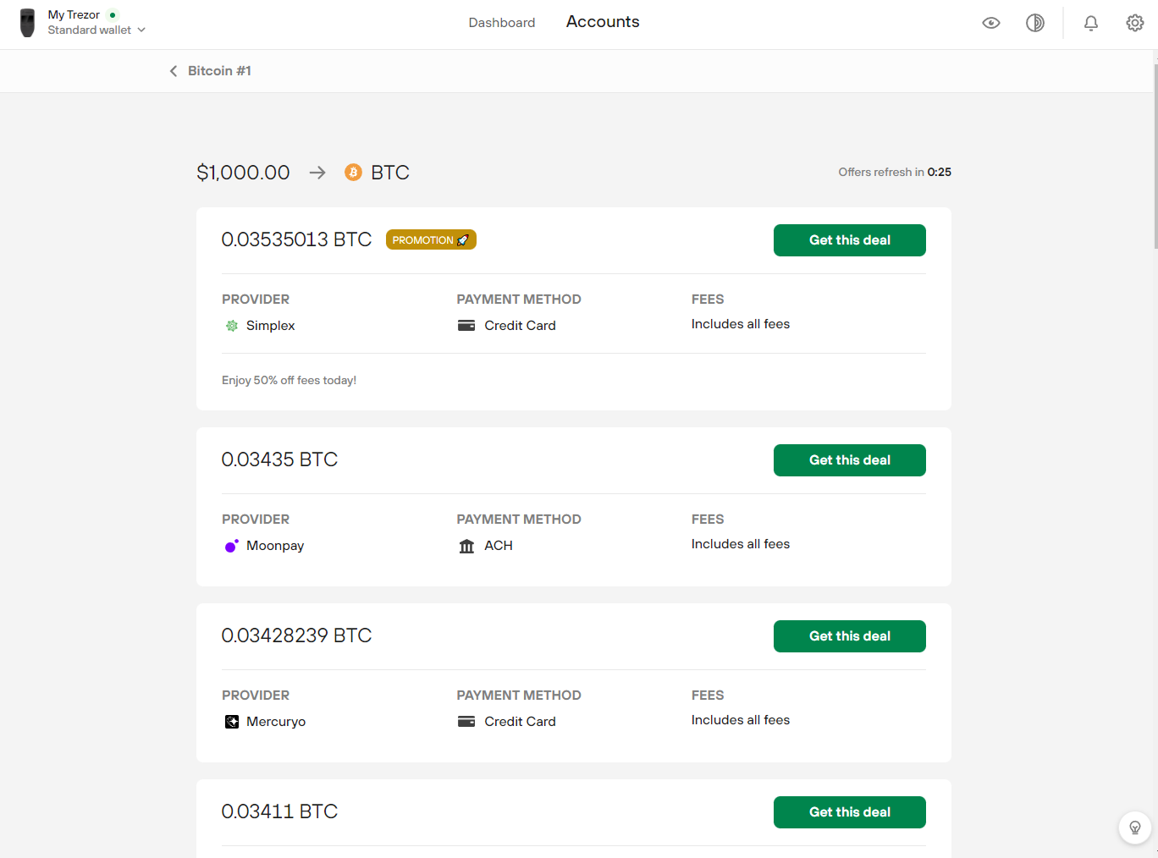Click the Mercuryo provider logo
Screen dimensions: 1158x858
coord(232,722)
